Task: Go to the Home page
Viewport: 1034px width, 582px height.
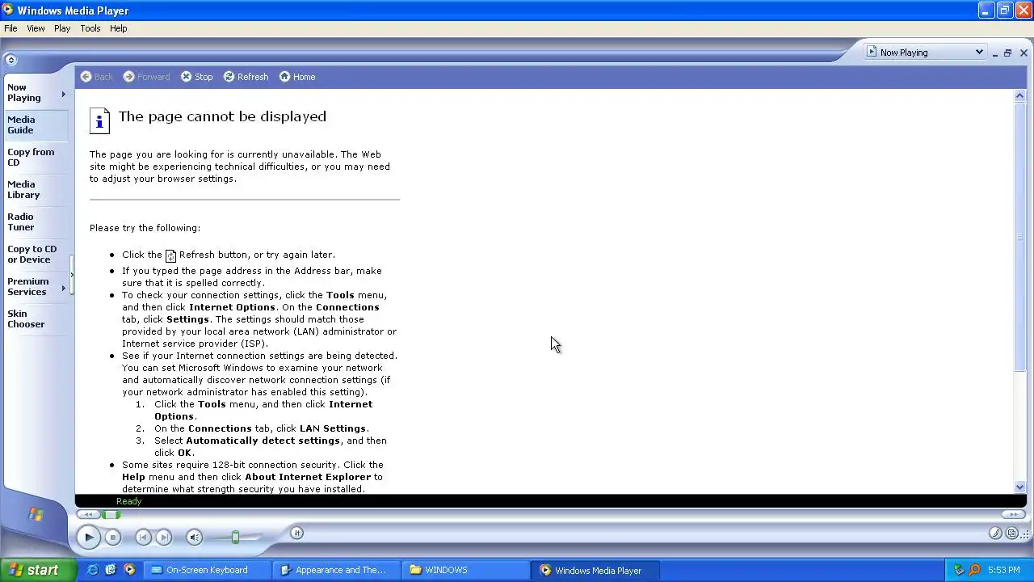Action: pyautogui.click(x=296, y=77)
